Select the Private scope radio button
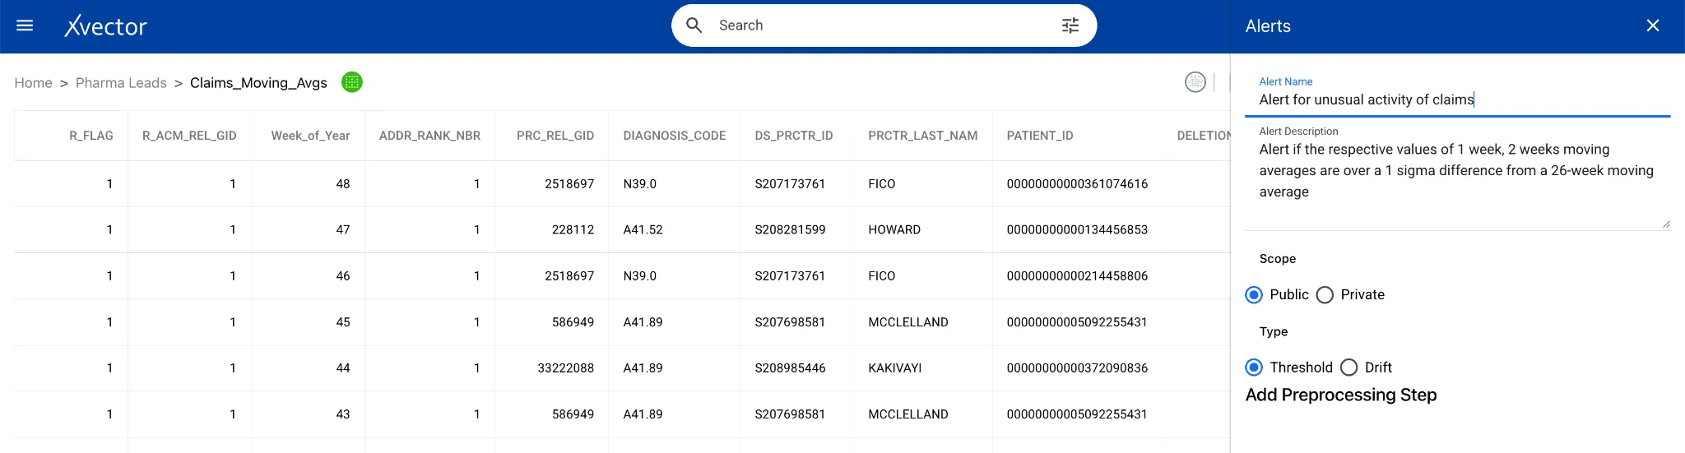This screenshot has width=1685, height=453. pos(1325,294)
